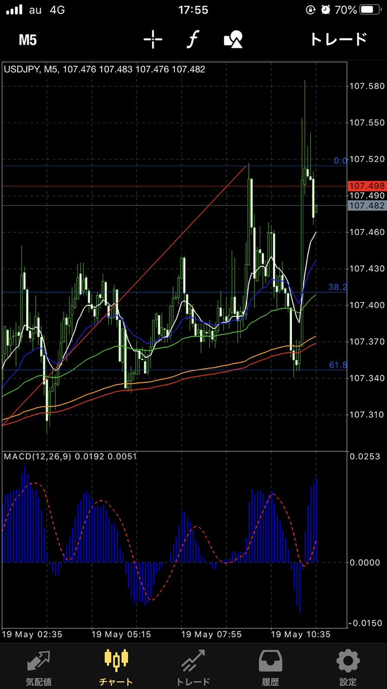Select the Fibonacci 61.8 level label
Viewport: 387px width, 689px height.
pyautogui.click(x=338, y=365)
